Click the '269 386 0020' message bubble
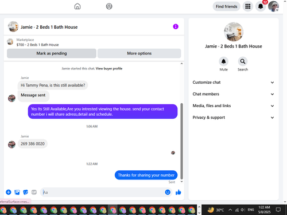Screen dimensions: 287x215 [x=33, y=144]
